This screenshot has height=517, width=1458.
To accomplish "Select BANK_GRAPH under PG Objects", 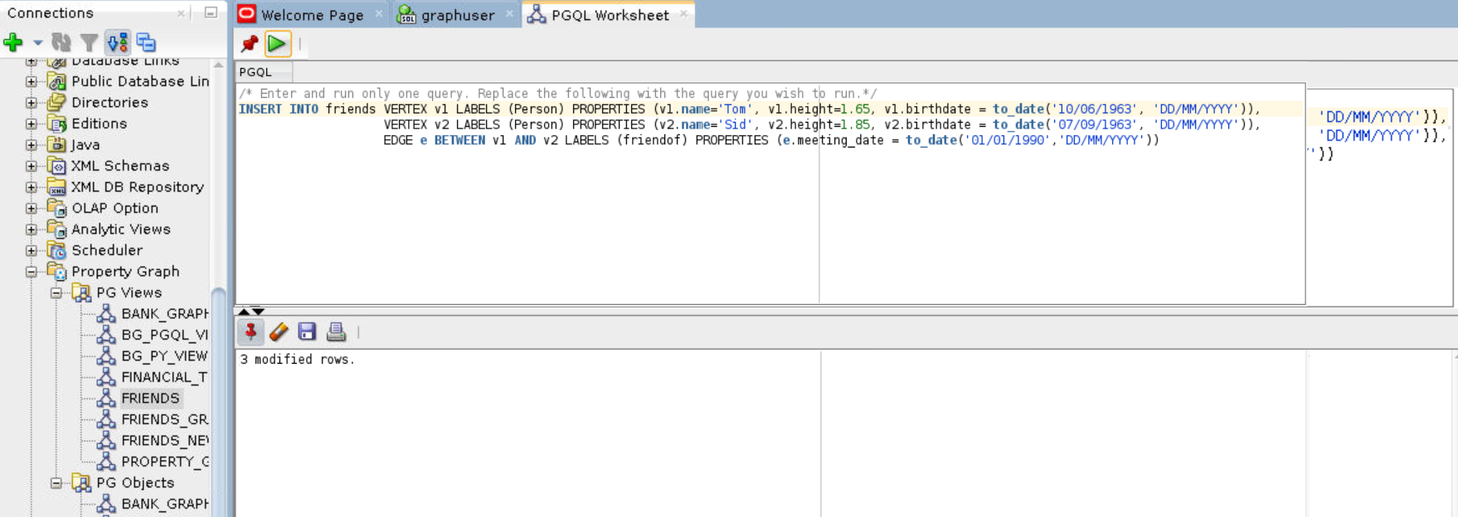I will coord(164,504).
